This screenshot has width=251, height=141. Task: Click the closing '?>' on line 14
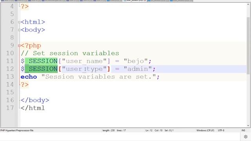(25, 85)
